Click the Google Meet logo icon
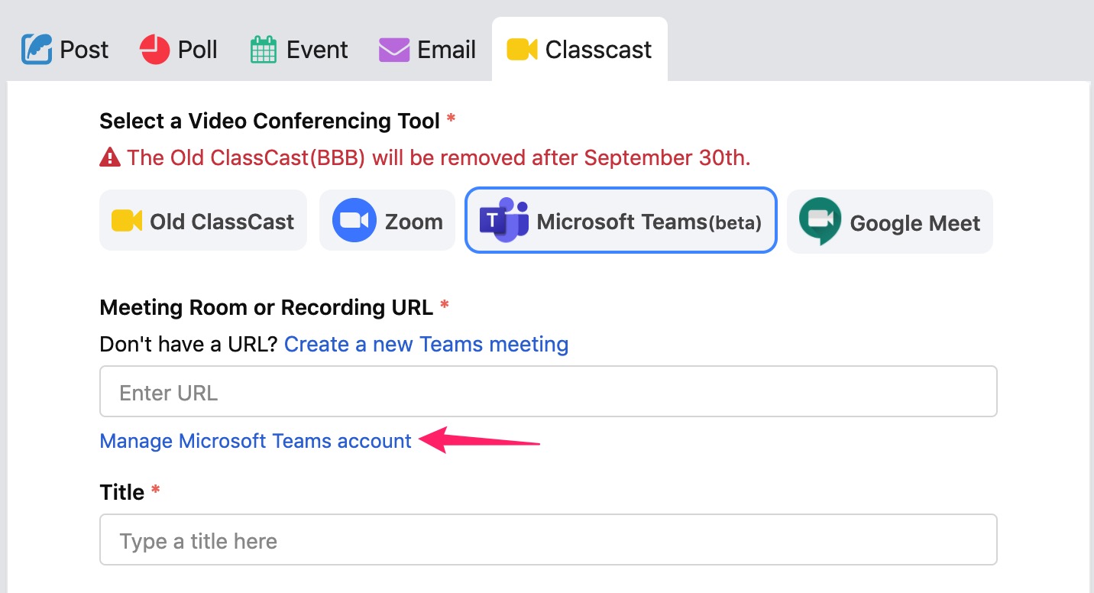 coord(820,221)
